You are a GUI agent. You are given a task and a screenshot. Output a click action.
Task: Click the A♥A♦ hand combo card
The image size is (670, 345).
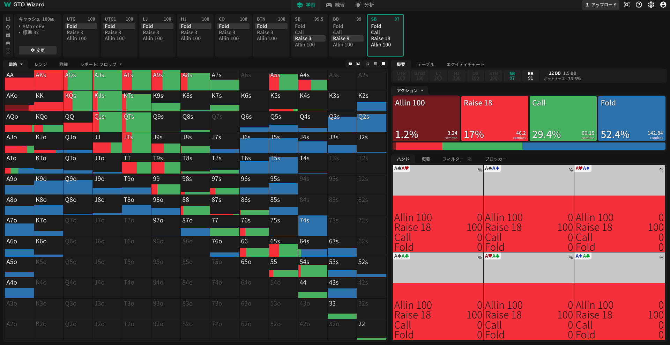(619, 208)
